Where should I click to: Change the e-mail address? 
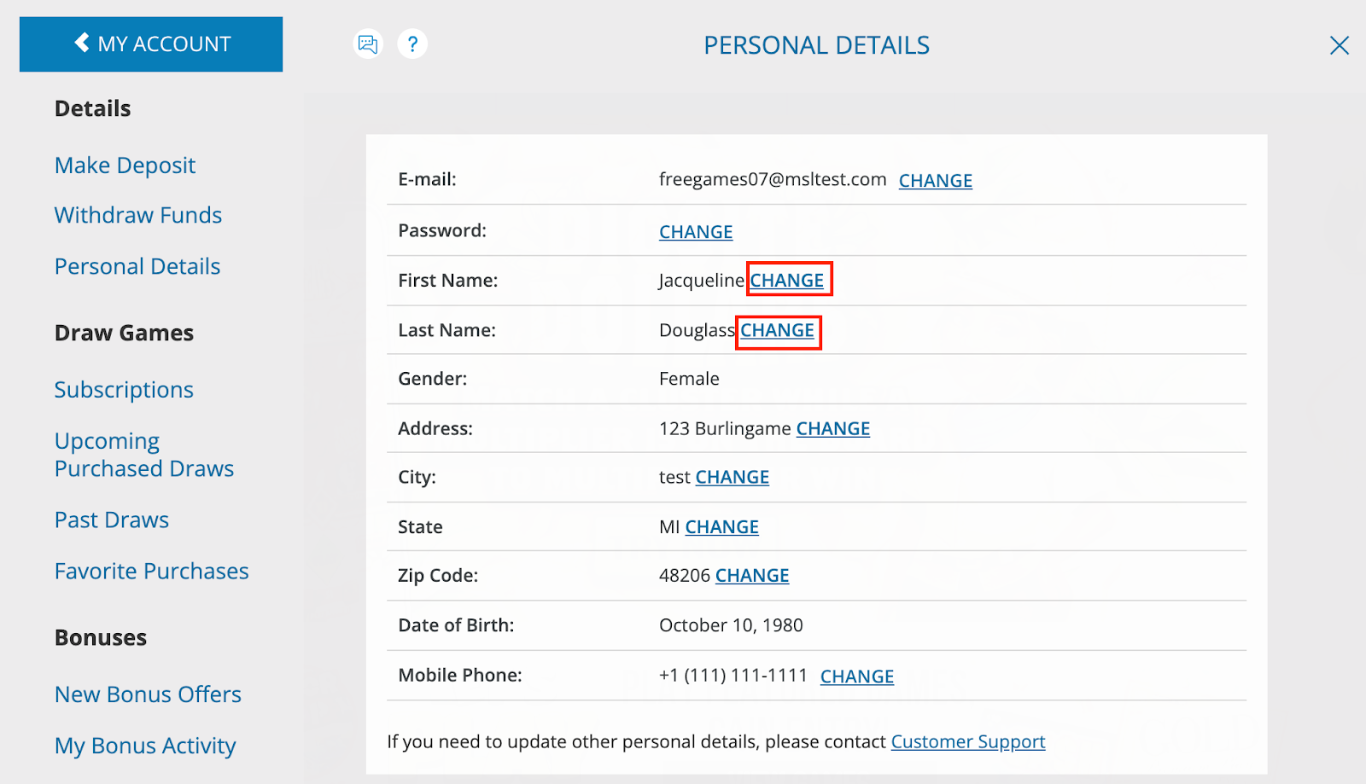click(x=935, y=180)
